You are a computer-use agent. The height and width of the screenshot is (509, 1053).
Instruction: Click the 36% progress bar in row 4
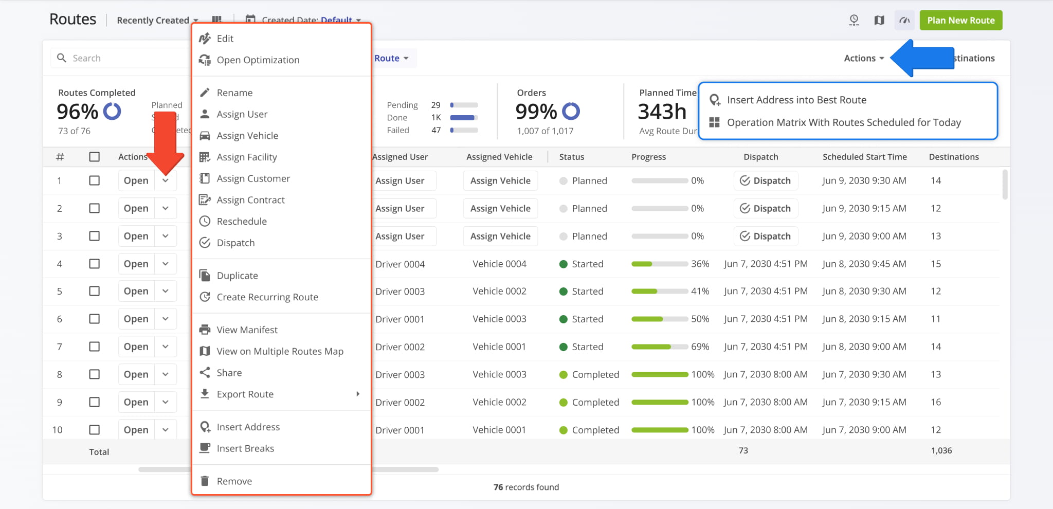(659, 264)
